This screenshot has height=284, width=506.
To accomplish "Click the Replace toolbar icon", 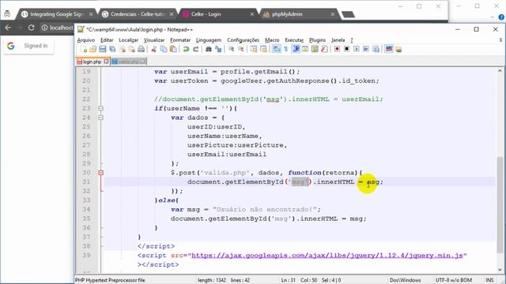I will coord(218,49).
